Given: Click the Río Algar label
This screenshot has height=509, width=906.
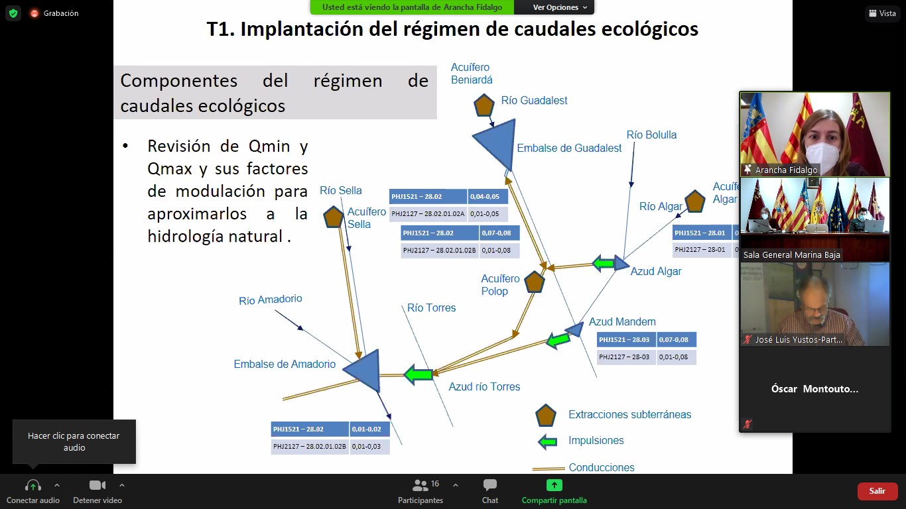Looking at the screenshot, I should (661, 207).
